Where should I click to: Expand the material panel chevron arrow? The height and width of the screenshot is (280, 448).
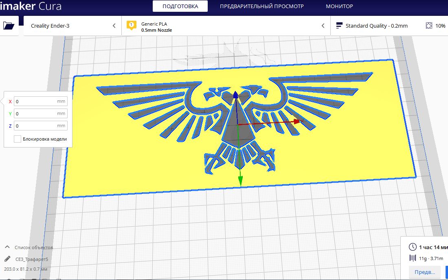323,26
